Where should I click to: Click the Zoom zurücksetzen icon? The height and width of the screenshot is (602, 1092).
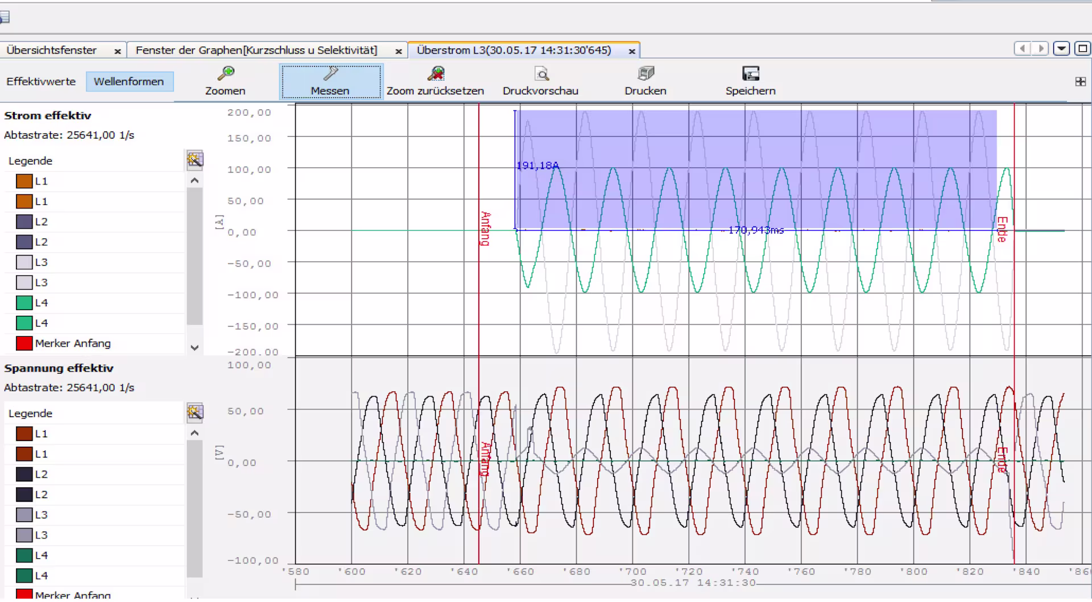(436, 74)
